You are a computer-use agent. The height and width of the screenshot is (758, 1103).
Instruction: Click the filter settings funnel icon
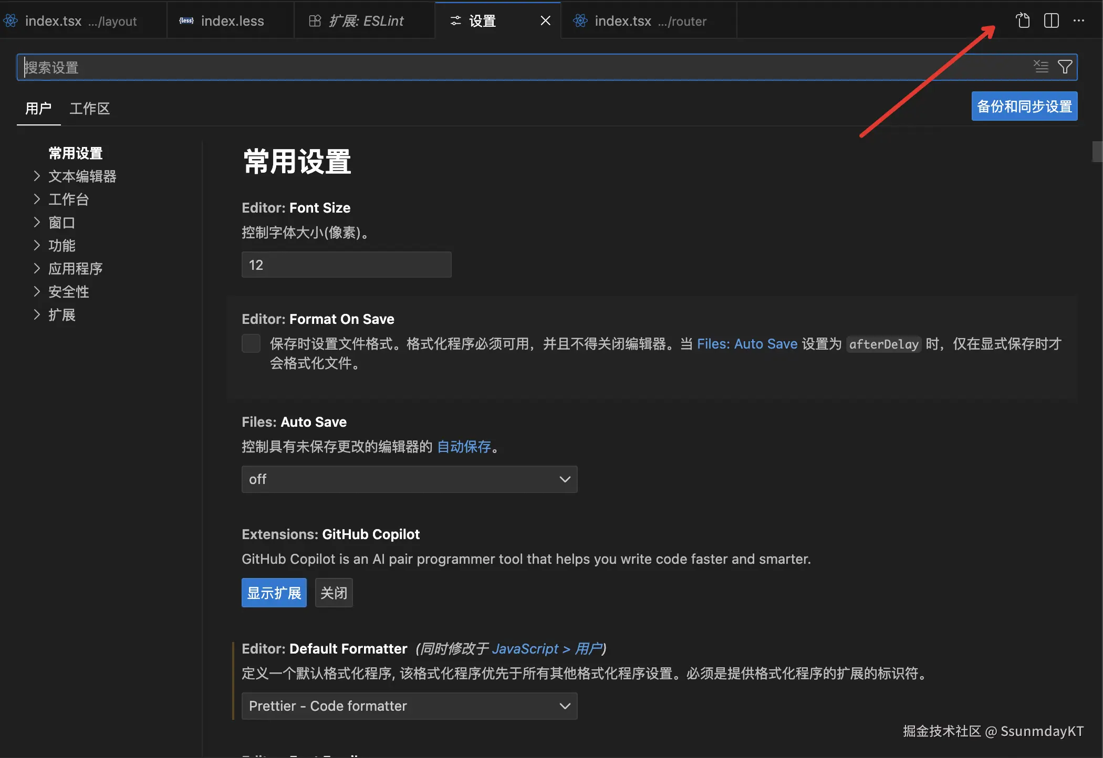(1065, 67)
